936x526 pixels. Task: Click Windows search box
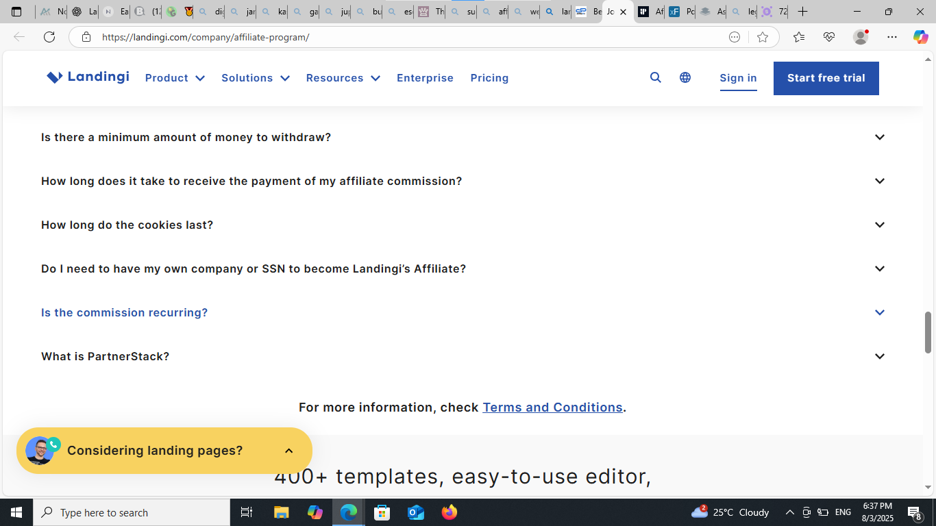tap(132, 512)
